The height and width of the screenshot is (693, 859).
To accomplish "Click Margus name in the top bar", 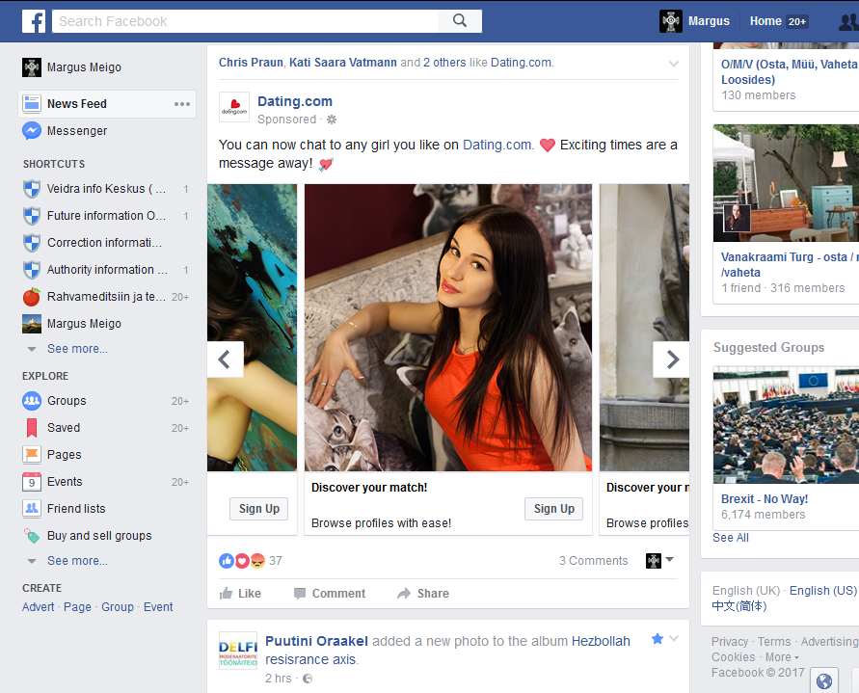I will [x=709, y=21].
